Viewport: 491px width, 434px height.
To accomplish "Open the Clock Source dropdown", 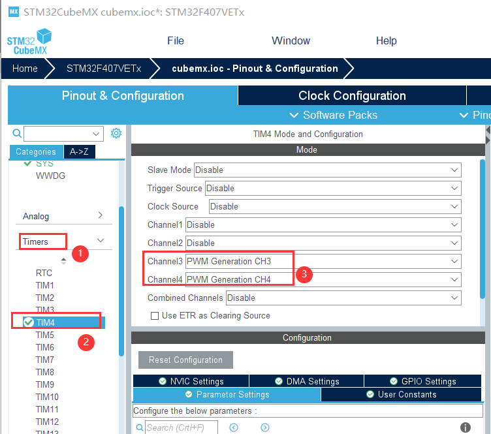I will [x=335, y=206].
